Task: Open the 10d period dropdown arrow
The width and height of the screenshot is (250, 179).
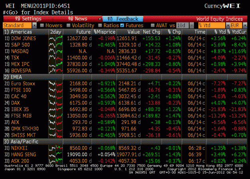Action: [192, 25]
